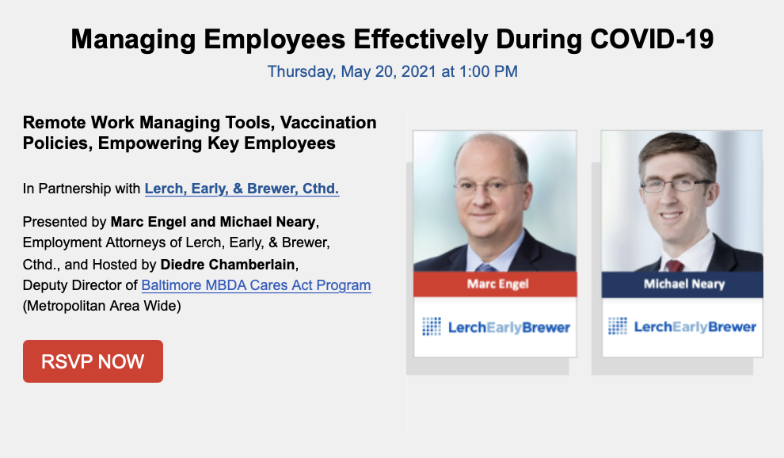Image resolution: width=784 pixels, height=458 pixels.
Task: Click the red Marc Engel name banner
Action: [495, 284]
